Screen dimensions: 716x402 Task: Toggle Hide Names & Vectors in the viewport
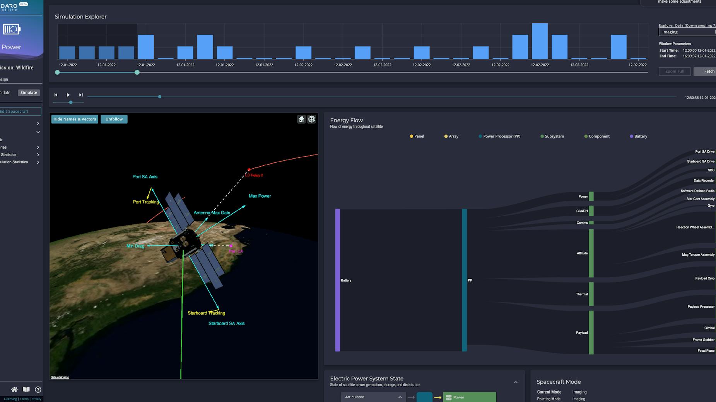click(x=74, y=119)
